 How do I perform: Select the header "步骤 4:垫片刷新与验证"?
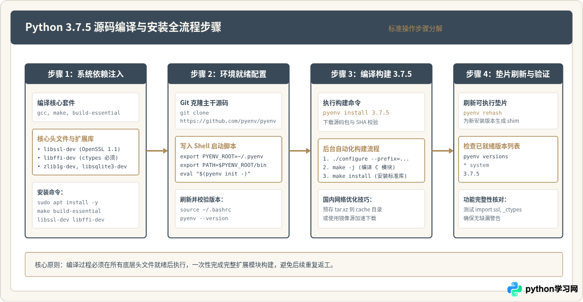pos(508,74)
